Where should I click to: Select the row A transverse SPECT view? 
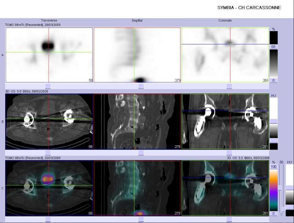pos(49,55)
